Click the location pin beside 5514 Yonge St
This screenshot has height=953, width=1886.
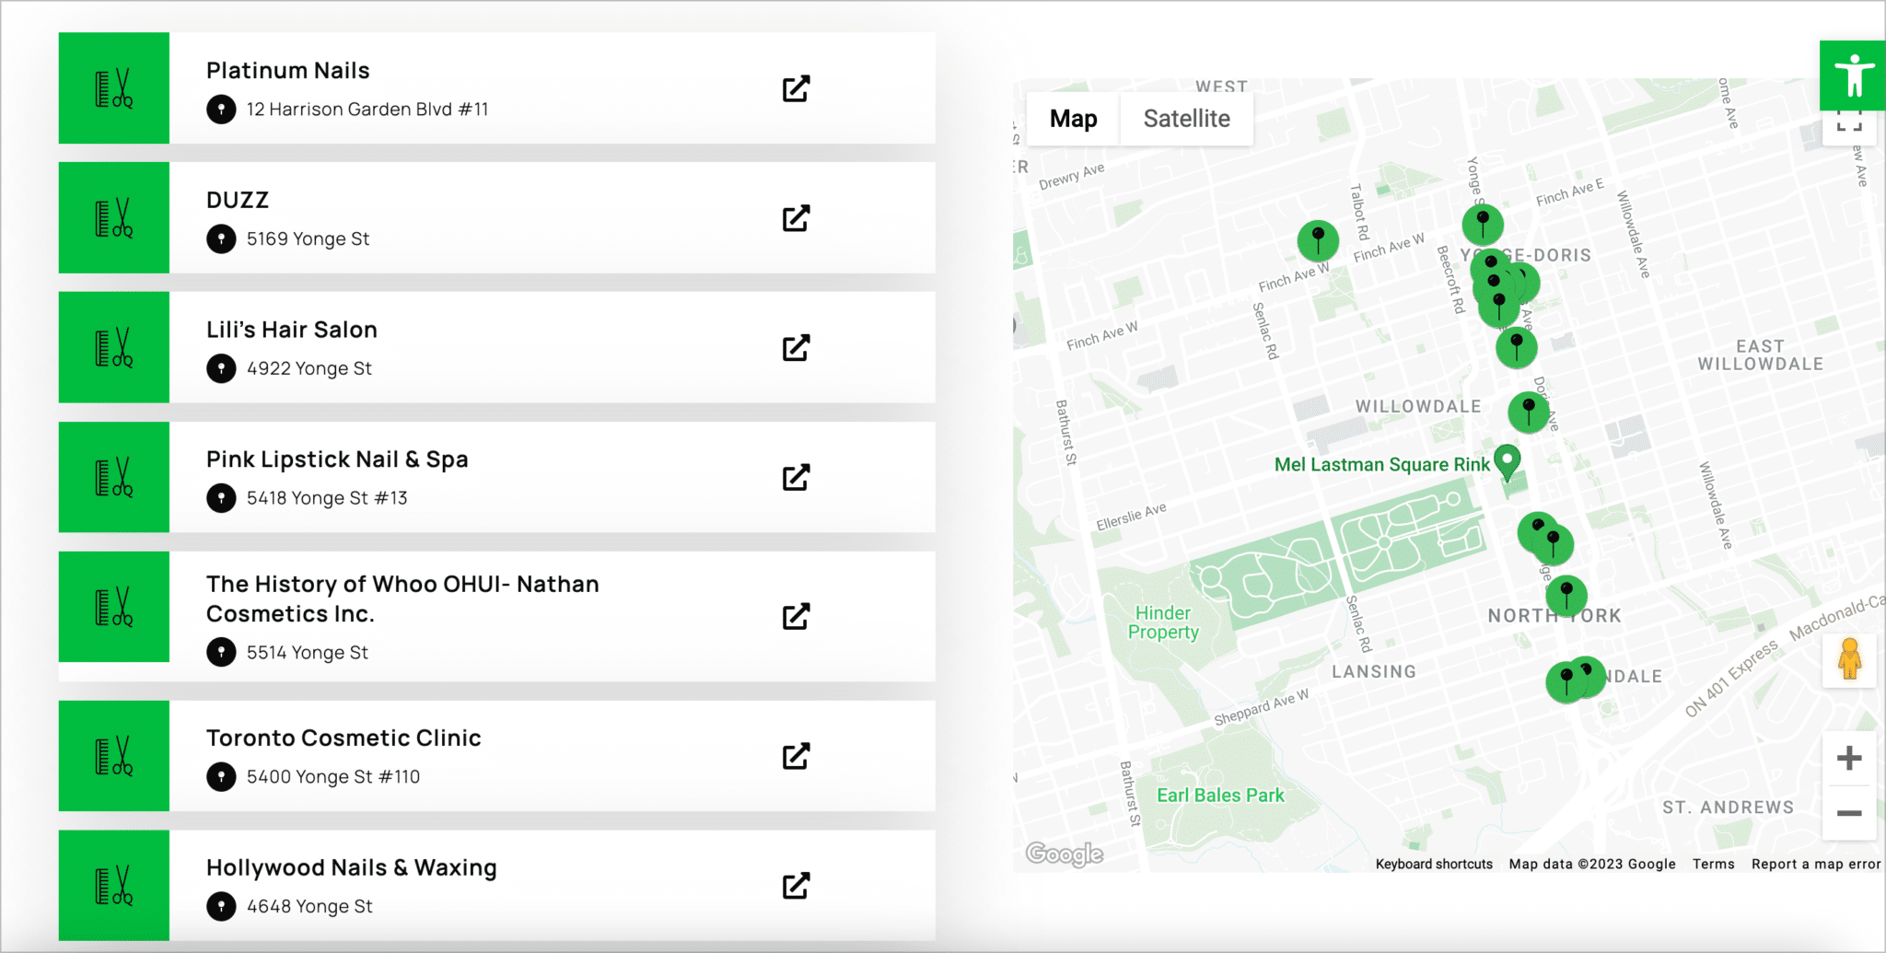(222, 653)
